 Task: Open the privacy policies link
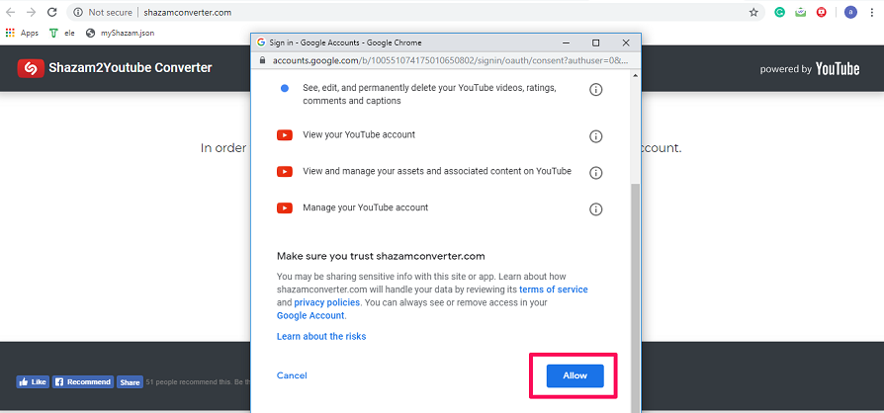click(x=327, y=302)
